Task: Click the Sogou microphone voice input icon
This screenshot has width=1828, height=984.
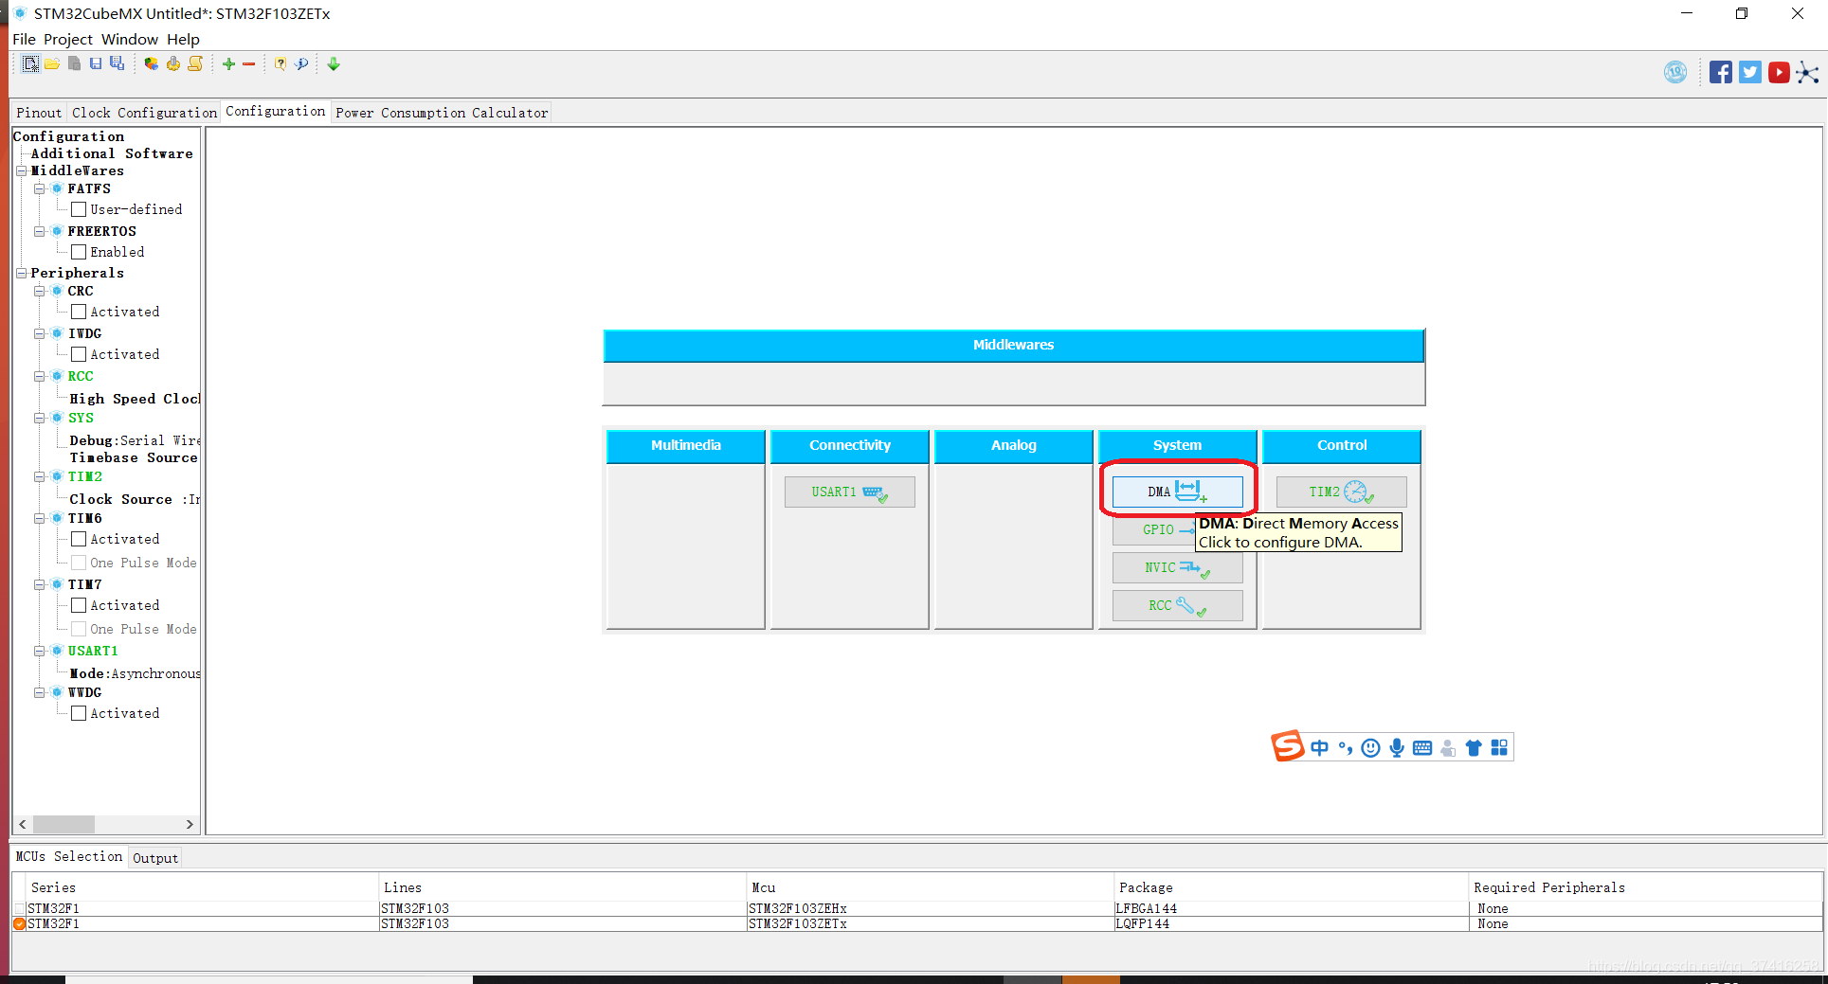Action: [x=1397, y=748]
